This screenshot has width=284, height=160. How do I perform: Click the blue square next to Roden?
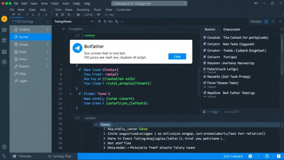(266, 21)
